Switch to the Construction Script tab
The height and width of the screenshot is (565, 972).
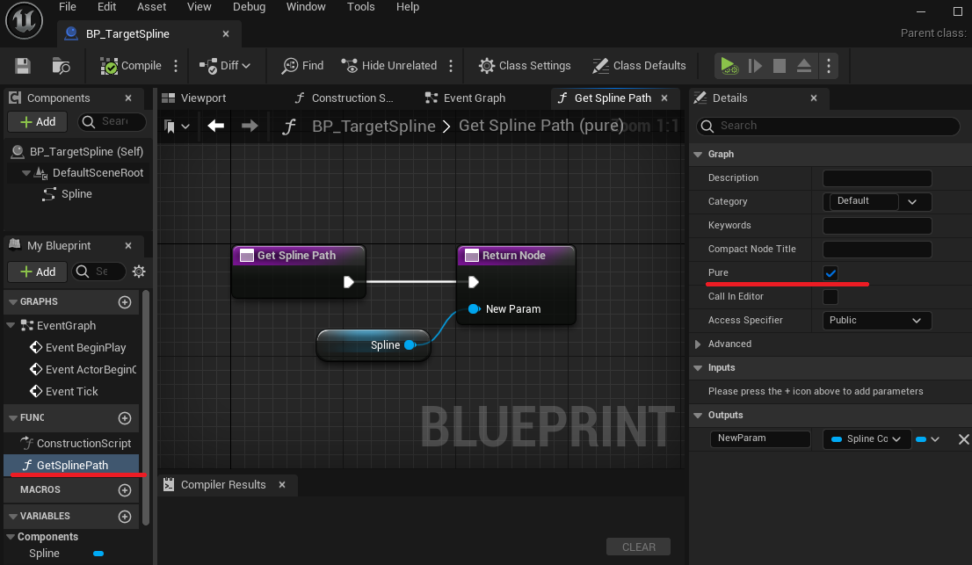pyautogui.click(x=344, y=98)
